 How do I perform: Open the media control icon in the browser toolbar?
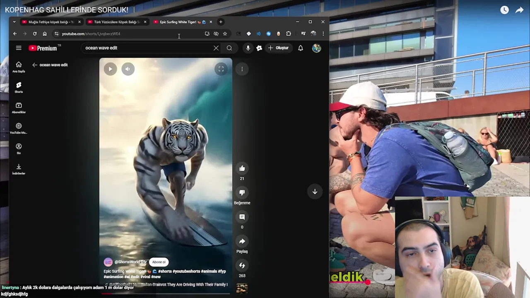pyautogui.click(x=303, y=34)
